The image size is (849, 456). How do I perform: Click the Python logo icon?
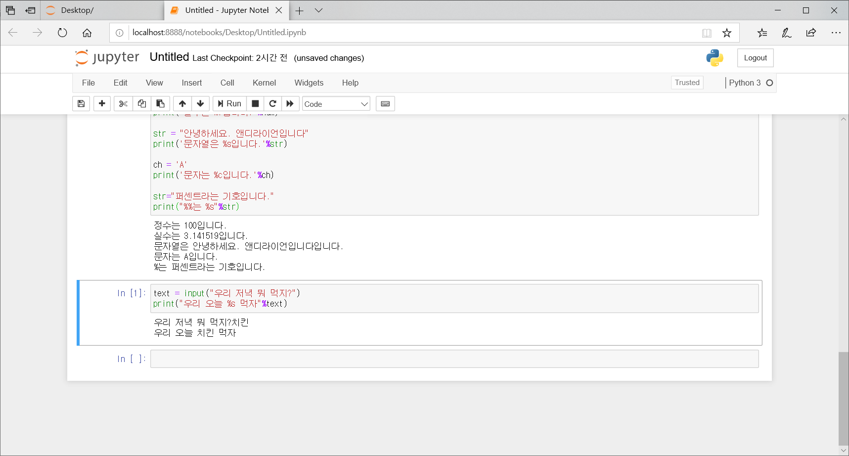715,58
